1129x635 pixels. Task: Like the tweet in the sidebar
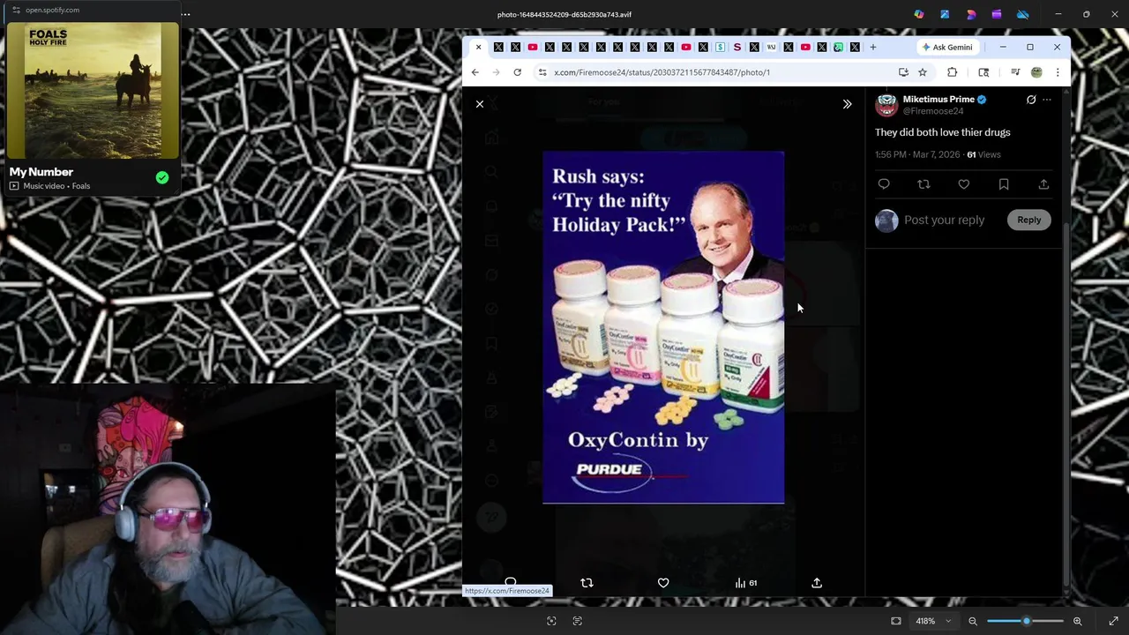964,184
